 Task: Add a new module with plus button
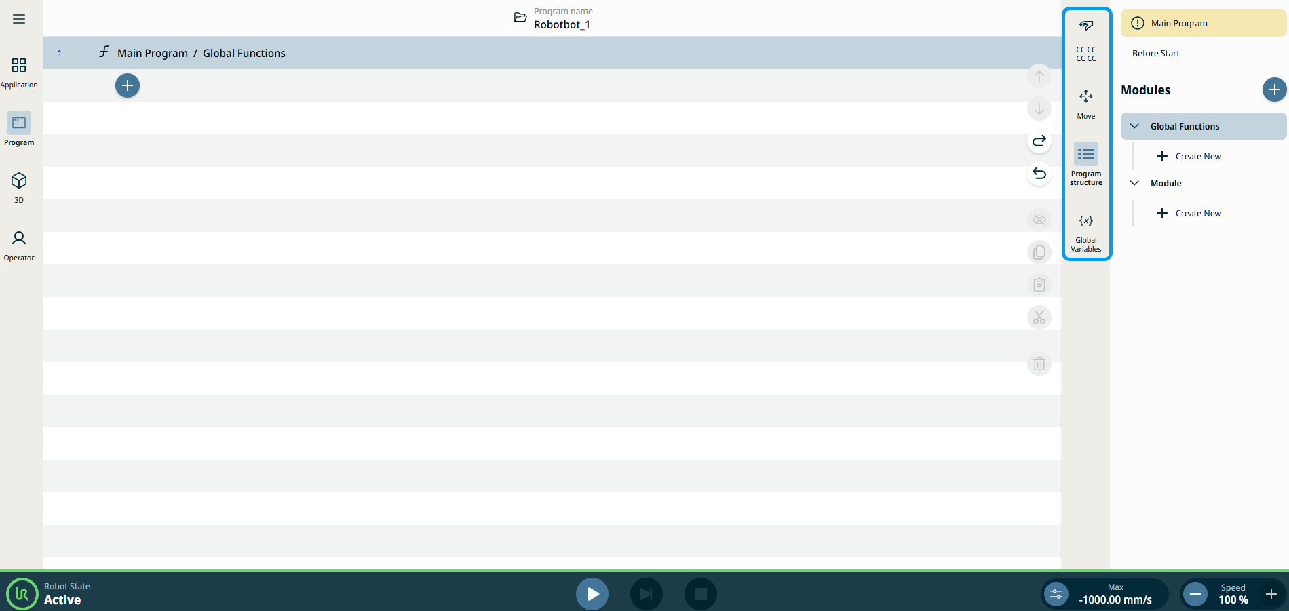pyautogui.click(x=1273, y=90)
